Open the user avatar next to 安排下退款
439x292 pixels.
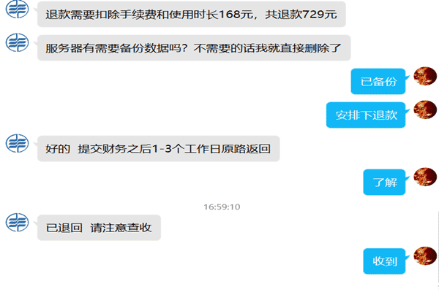(x=425, y=109)
